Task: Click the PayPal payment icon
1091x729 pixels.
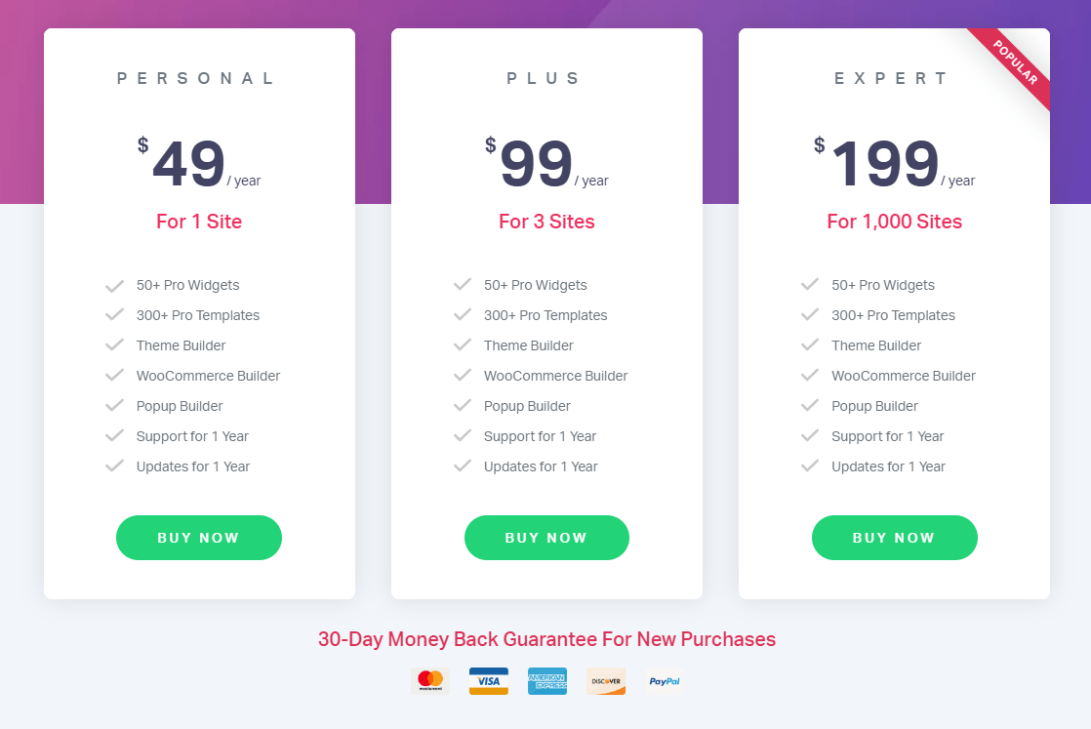Action: pos(664,681)
